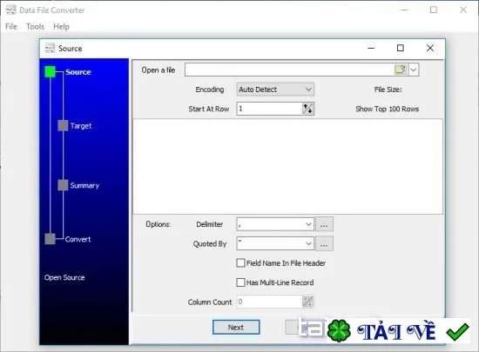This screenshot has width=479, height=352.
Task: Minimize the Source dialog
Action: pyautogui.click(x=371, y=48)
